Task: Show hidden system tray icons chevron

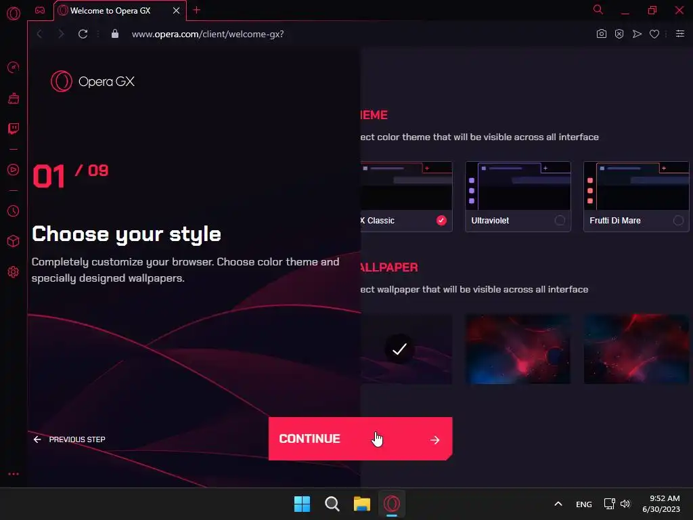Action: [558, 504]
